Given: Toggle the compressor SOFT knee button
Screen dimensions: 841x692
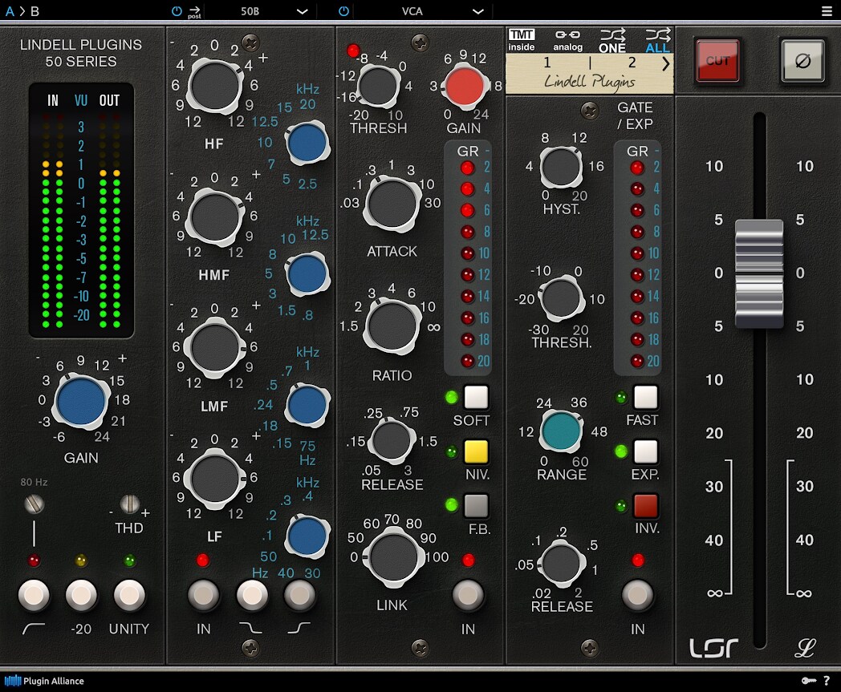Looking at the screenshot, I should (476, 397).
